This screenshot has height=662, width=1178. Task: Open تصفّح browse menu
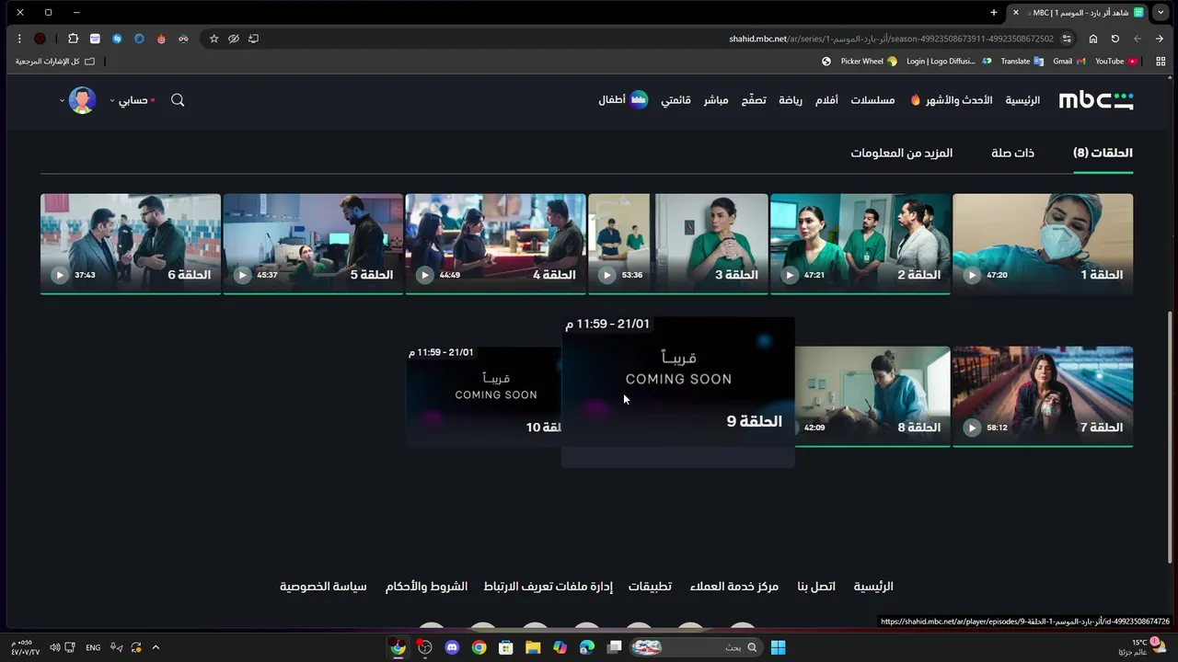[x=754, y=100]
